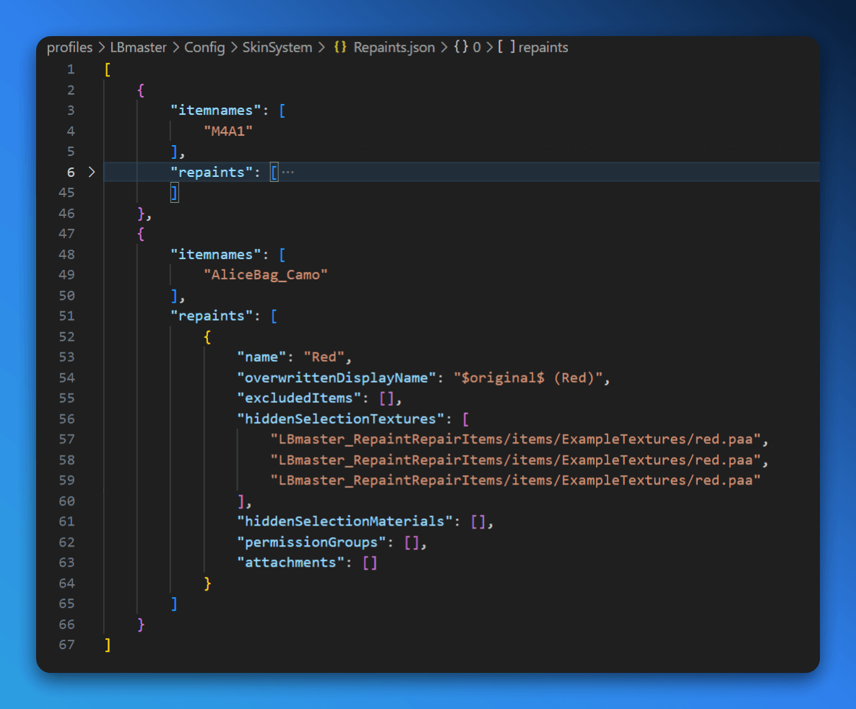
Task: Open the object 0 breadcrumb item
Action: [467, 48]
